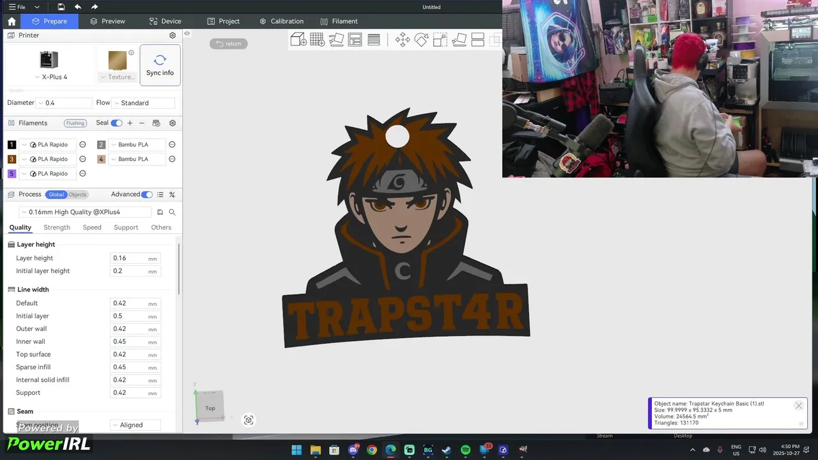Click filament 3 brown color swatch
Image resolution: width=818 pixels, height=460 pixels.
click(x=12, y=159)
